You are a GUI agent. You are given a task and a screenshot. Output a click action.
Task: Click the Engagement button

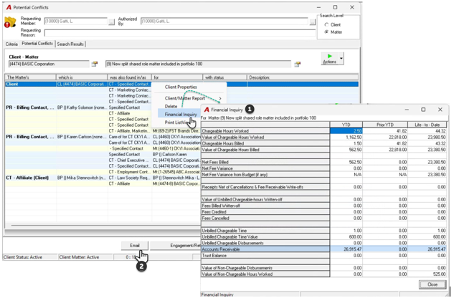175,246
